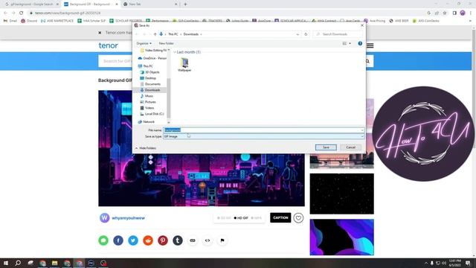The height and width of the screenshot is (268, 476).
Task: Click This PC in the breadcrumb path
Action: tap(173, 34)
